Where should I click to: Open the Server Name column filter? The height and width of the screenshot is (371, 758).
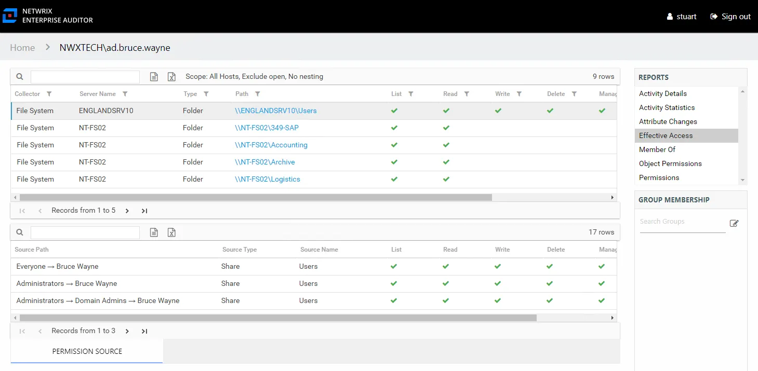point(125,94)
